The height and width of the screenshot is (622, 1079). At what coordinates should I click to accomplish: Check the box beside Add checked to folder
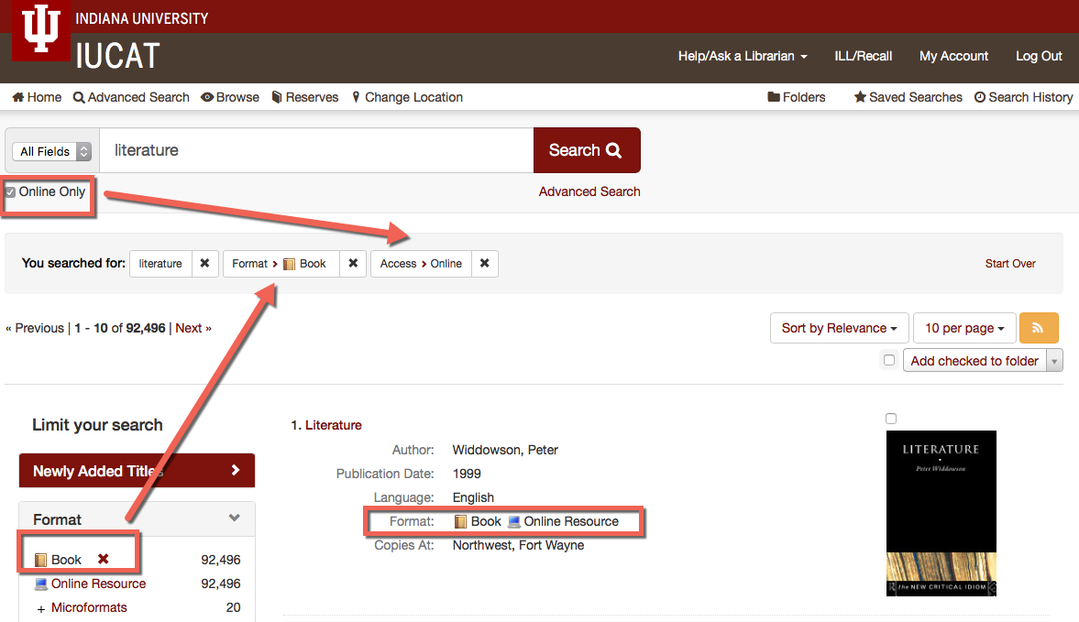[888, 359]
